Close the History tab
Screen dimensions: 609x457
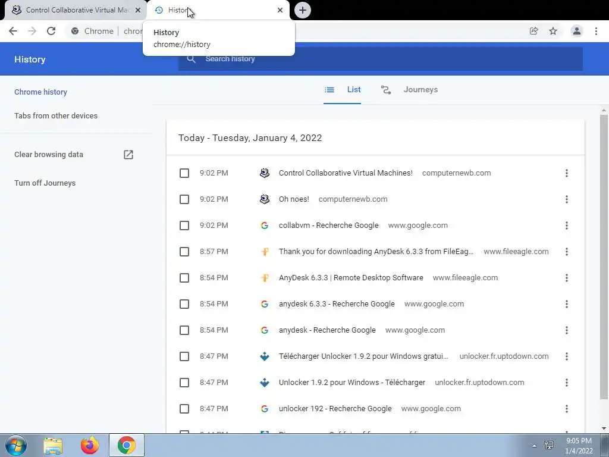point(280,10)
